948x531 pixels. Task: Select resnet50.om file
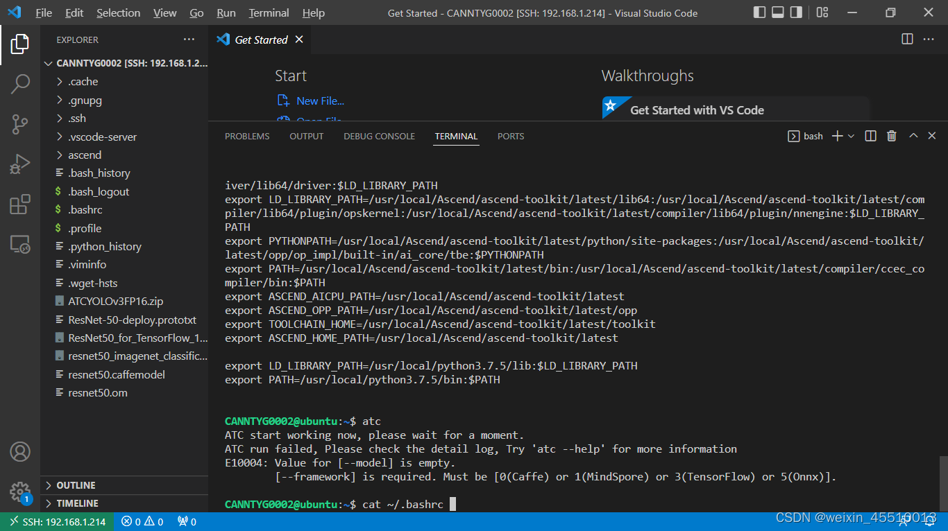(x=125, y=392)
